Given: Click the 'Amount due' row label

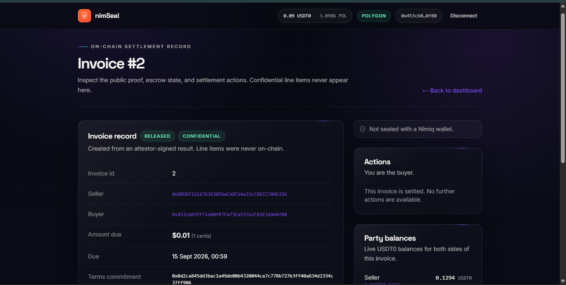Looking at the screenshot, I should pyautogui.click(x=105, y=234).
